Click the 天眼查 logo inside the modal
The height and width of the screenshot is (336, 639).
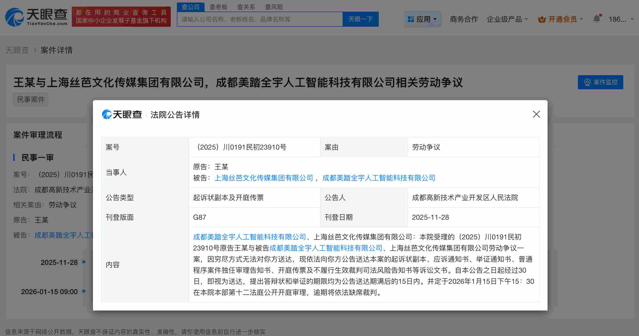[x=122, y=115]
